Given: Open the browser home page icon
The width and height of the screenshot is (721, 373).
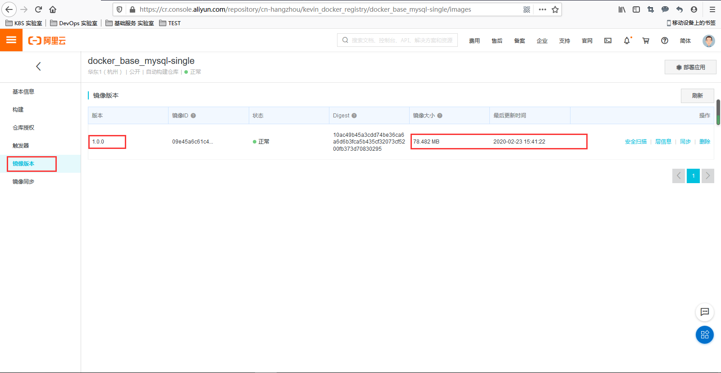Looking at the screenshot, I should pos(53,9).
